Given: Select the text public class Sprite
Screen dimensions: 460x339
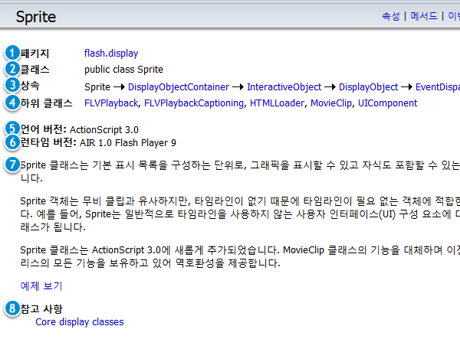Looking at the screenshot, I should click(x=123, y=70).
